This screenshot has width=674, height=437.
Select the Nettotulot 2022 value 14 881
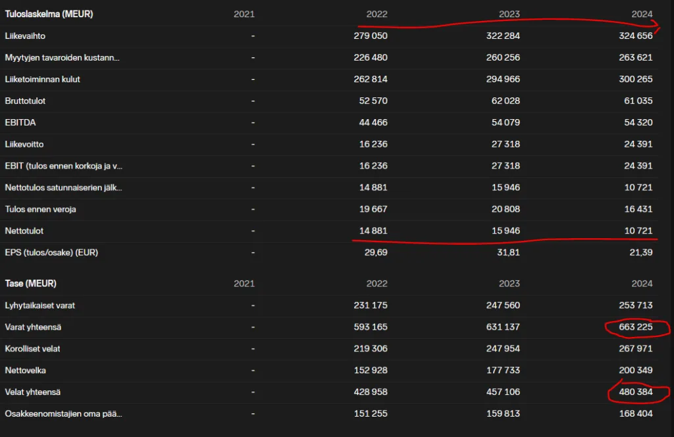(x=371, y=231)
